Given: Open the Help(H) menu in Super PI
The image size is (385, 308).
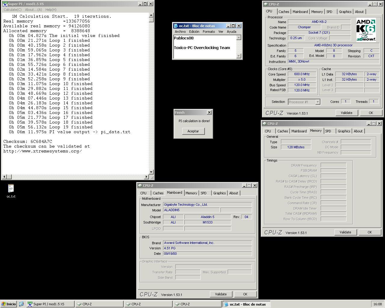Looking at the screenshot, I should [51, 10].
